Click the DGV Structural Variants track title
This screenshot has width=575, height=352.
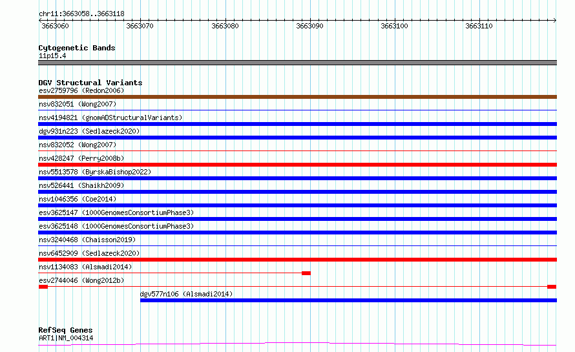click(90, 83)
